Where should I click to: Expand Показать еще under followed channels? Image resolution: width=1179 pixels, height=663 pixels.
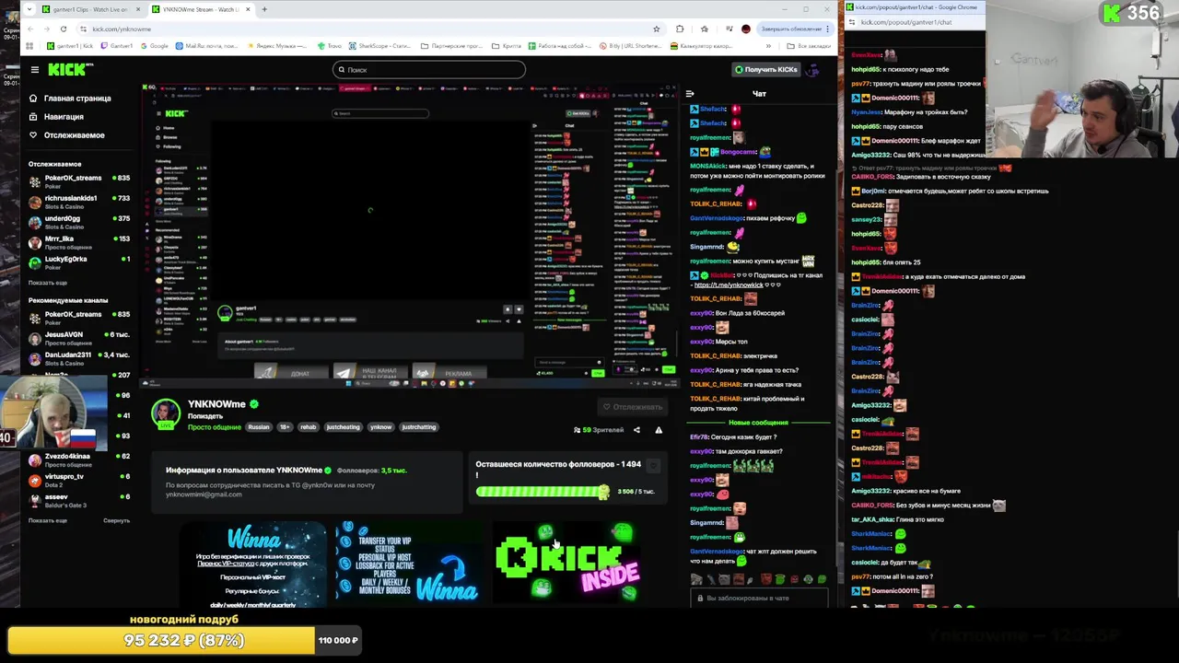pyautogui.click(x=47, y=283)
